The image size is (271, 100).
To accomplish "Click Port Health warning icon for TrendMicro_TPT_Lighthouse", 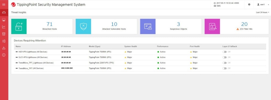I will [x=191, y=63].
